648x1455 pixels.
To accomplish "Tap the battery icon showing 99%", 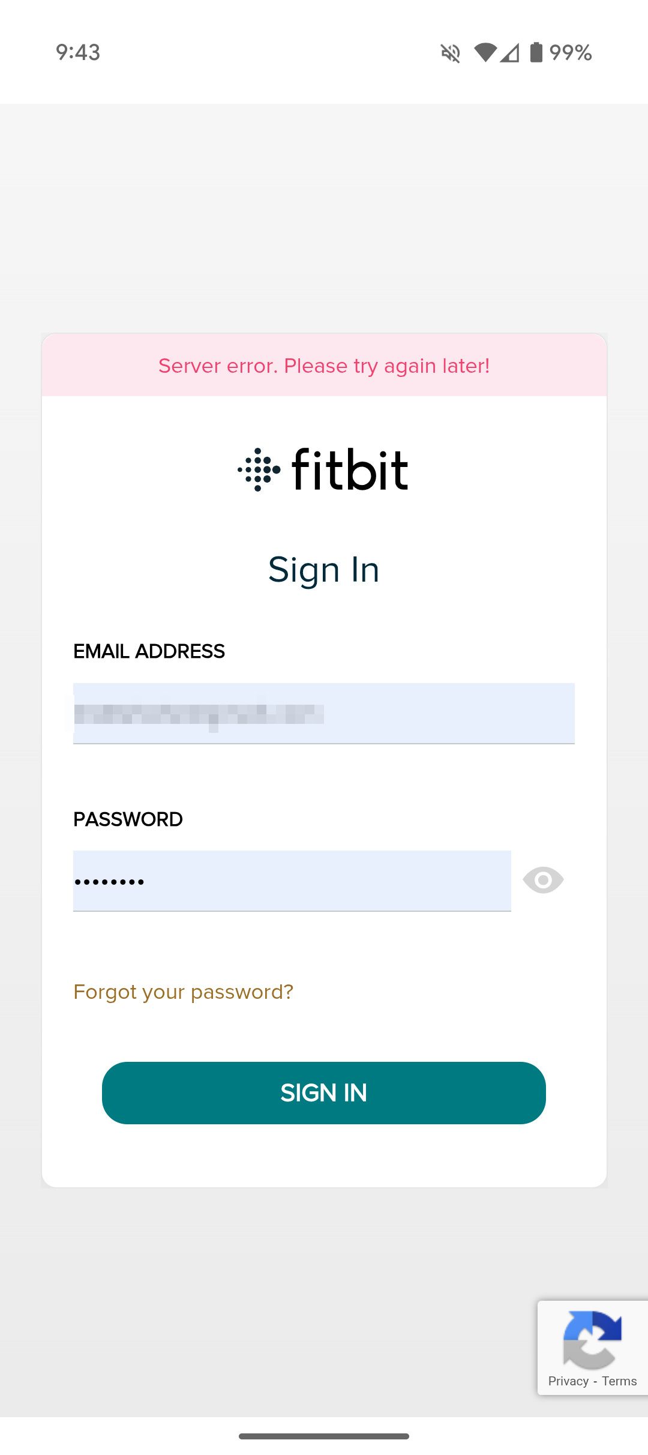I will click(x=536, y=53).
